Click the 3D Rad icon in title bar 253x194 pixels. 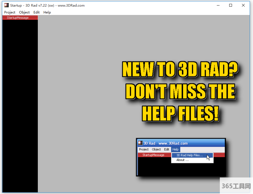(6, 5)
